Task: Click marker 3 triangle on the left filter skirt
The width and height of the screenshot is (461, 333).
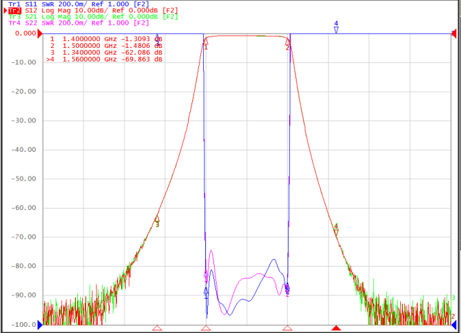Action: (x=157, y=218)
